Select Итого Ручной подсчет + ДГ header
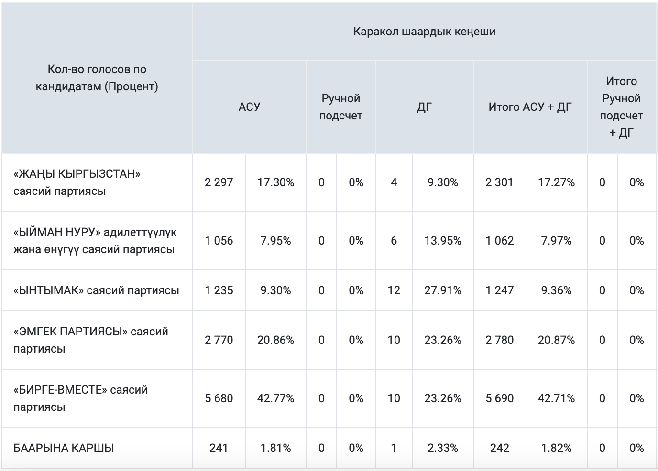Viewport: 658px width, 471px height. click(621, 107)
